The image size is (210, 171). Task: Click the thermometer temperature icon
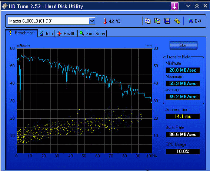click(105, 21)
